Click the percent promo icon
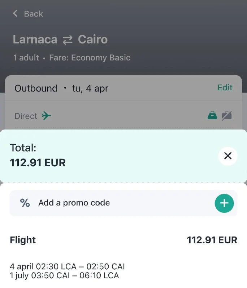 click(x=25, y=203)
